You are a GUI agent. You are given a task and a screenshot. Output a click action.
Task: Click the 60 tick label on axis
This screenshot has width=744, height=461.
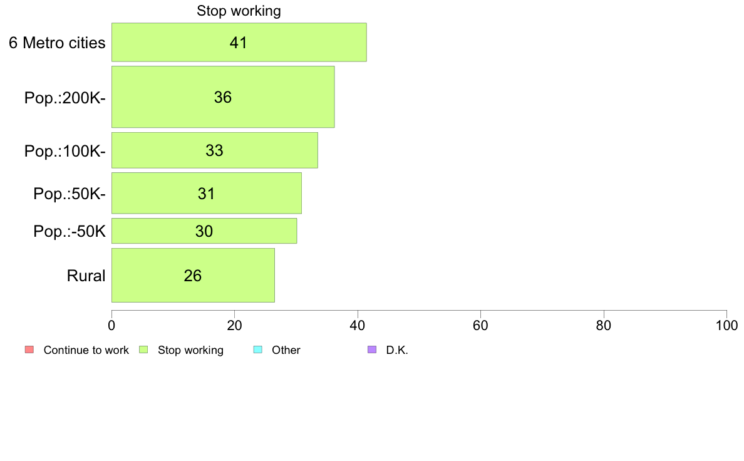(481, 326)
